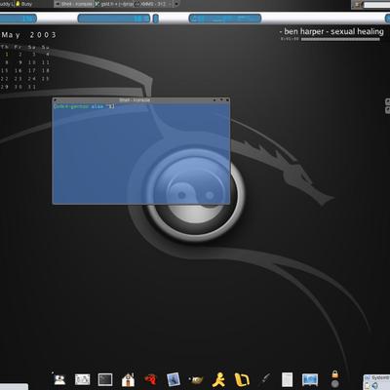Viewport: 390px width, 390px height.
Task: Seek within the song progress bar
Action: [340, 39]
